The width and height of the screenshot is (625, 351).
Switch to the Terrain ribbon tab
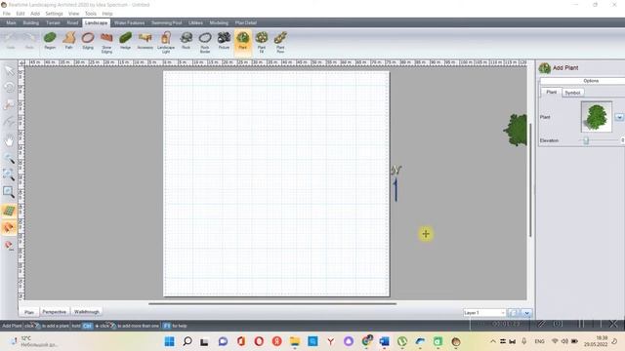click(53, 23)
